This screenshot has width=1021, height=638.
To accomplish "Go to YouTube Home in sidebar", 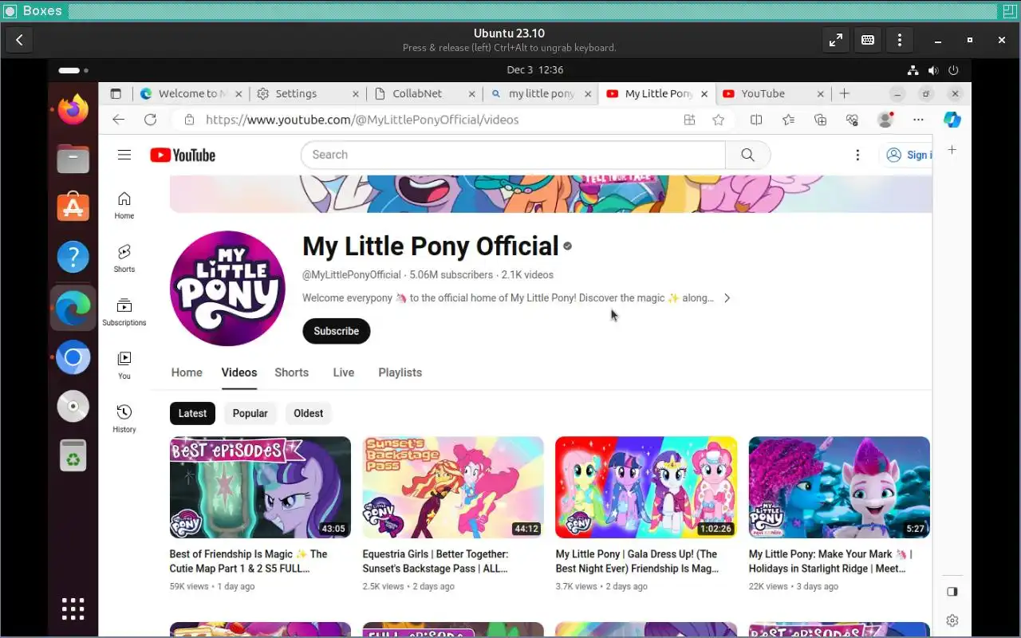I will (x=124, y=205).
